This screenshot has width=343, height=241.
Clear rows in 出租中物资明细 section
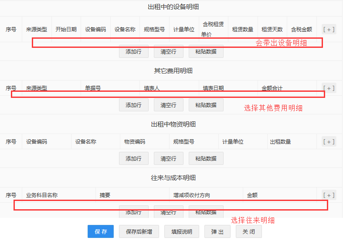coord(168,158)
